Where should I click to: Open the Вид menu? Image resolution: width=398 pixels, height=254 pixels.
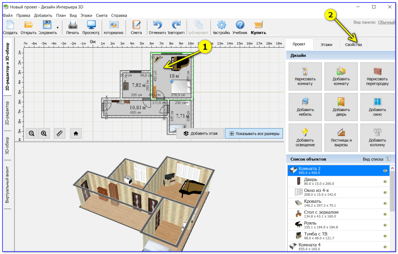[x=74, y=15]
